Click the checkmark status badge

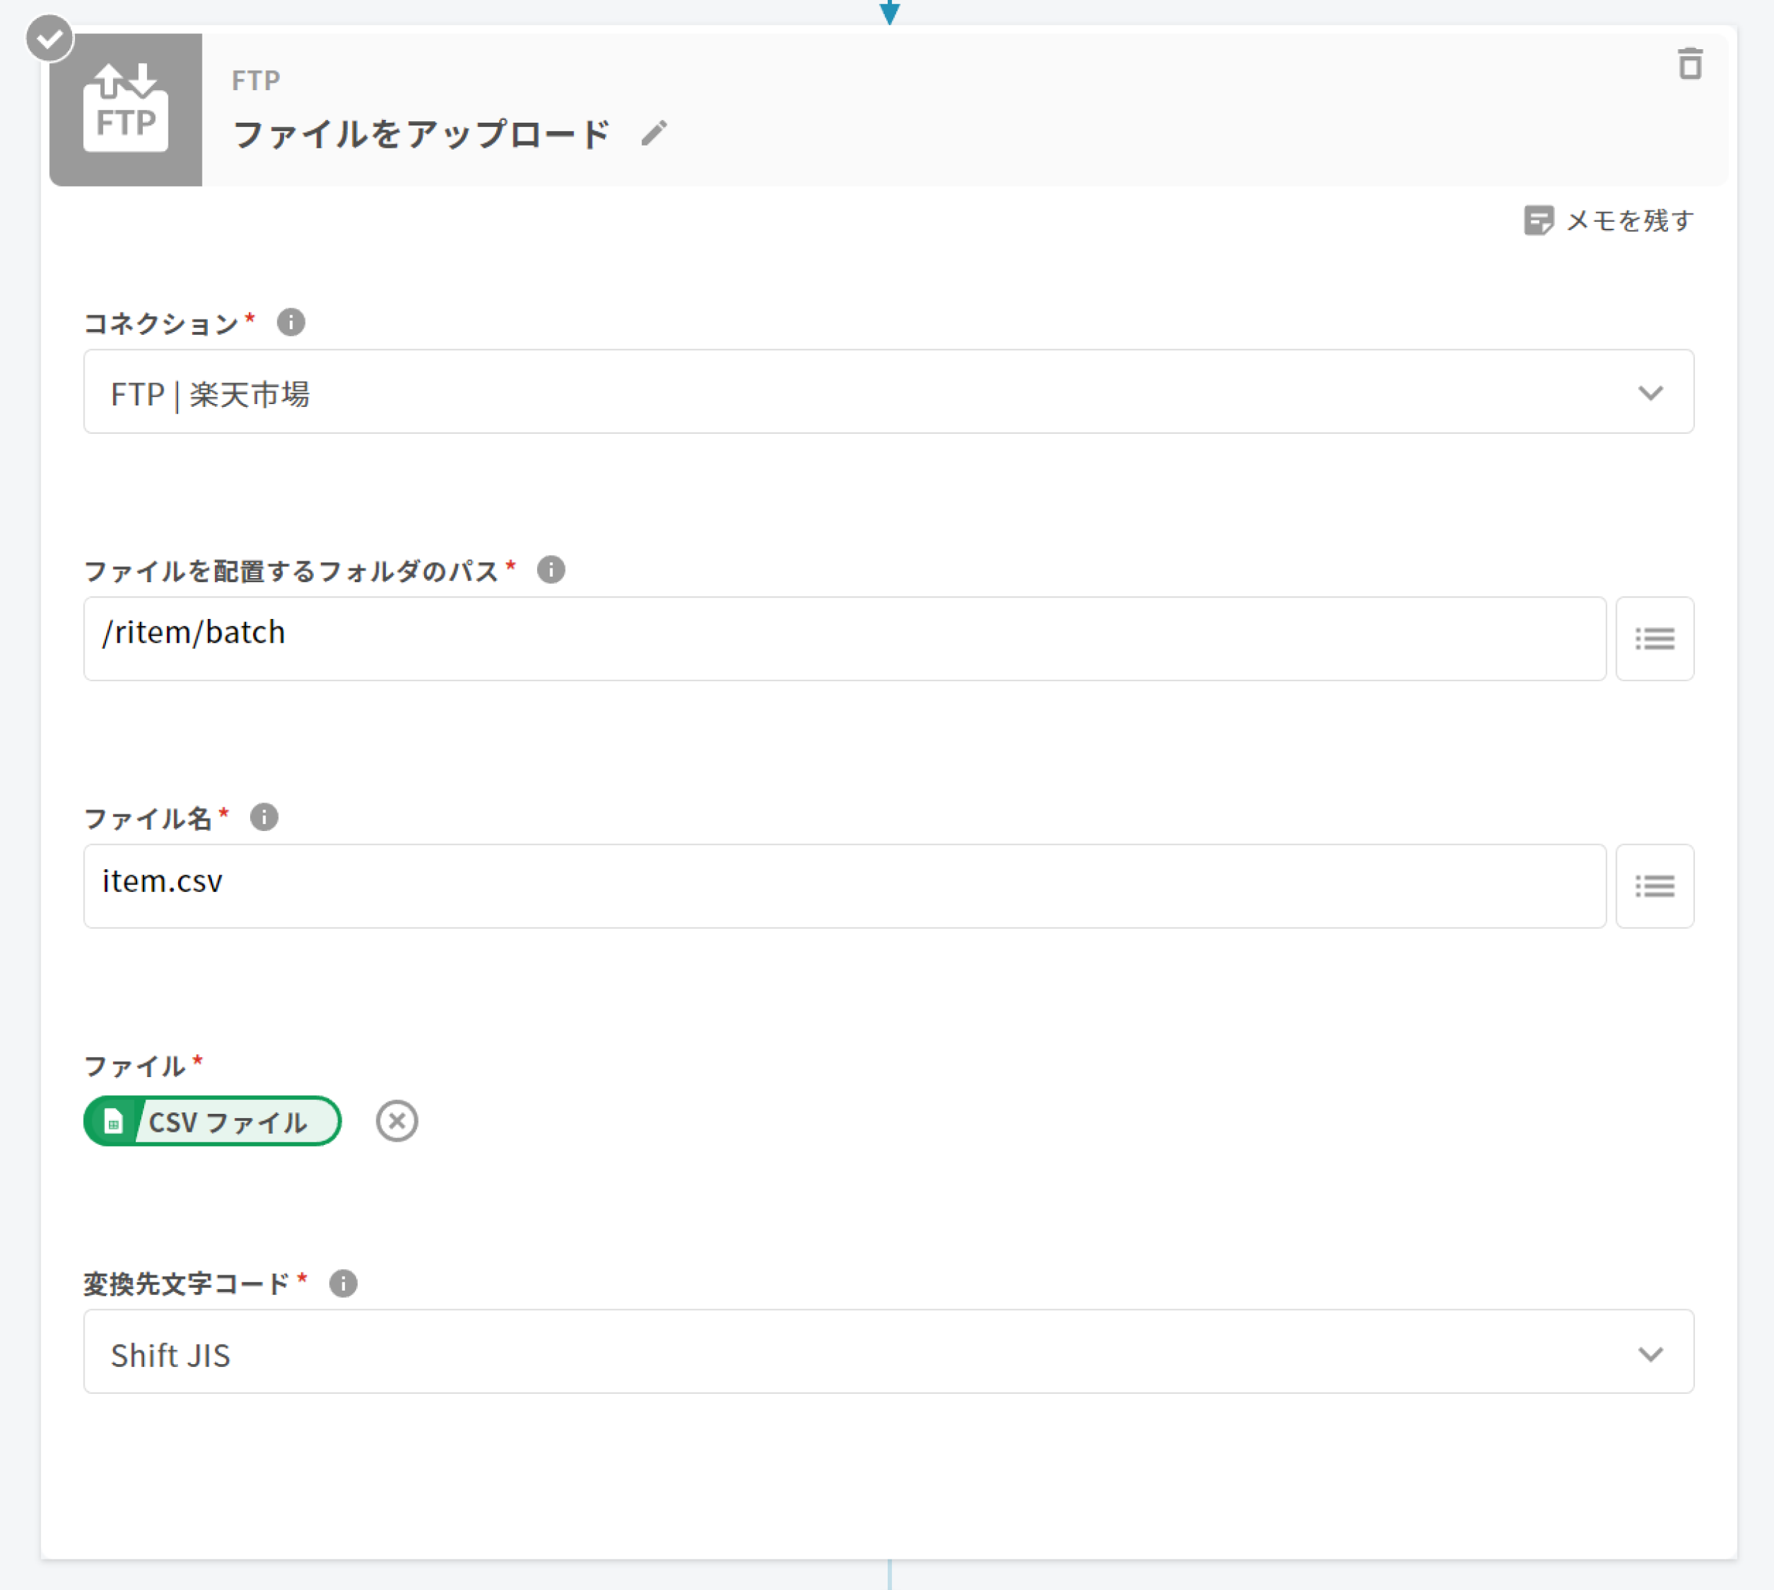(x=49, y=38)
